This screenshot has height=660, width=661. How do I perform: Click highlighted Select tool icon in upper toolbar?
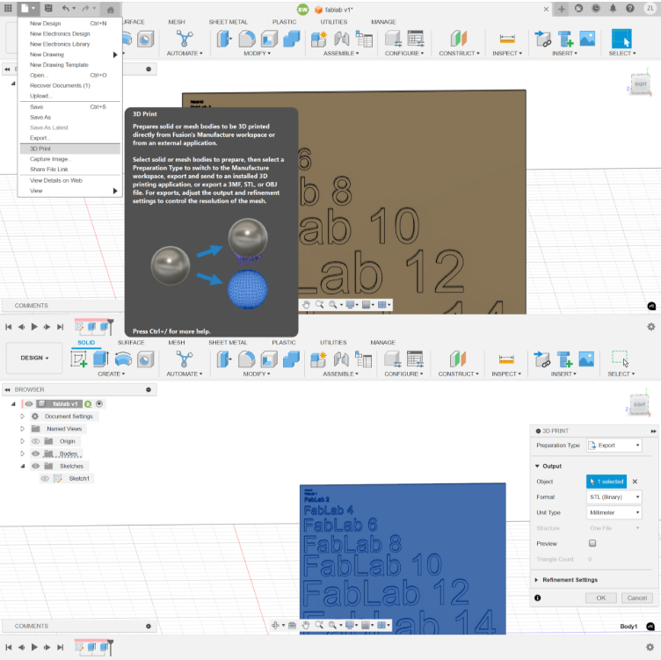[x=621, y=39]
